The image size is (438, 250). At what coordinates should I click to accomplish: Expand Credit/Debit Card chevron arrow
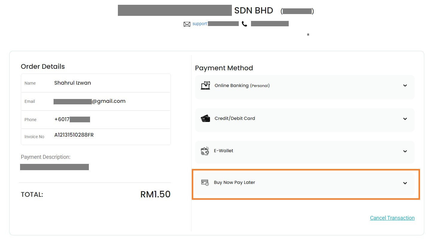pos(405,119)
